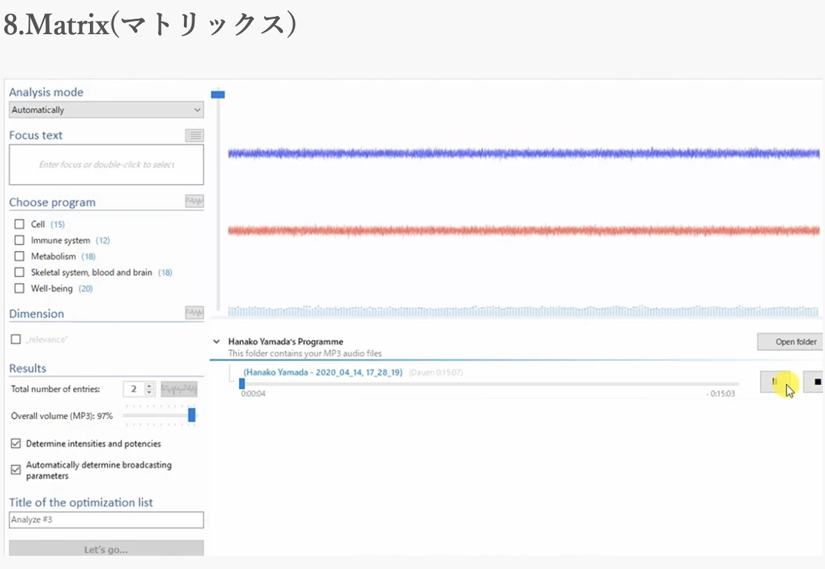
Task: Check the Immune system program
Action: (x=20, y=241)
